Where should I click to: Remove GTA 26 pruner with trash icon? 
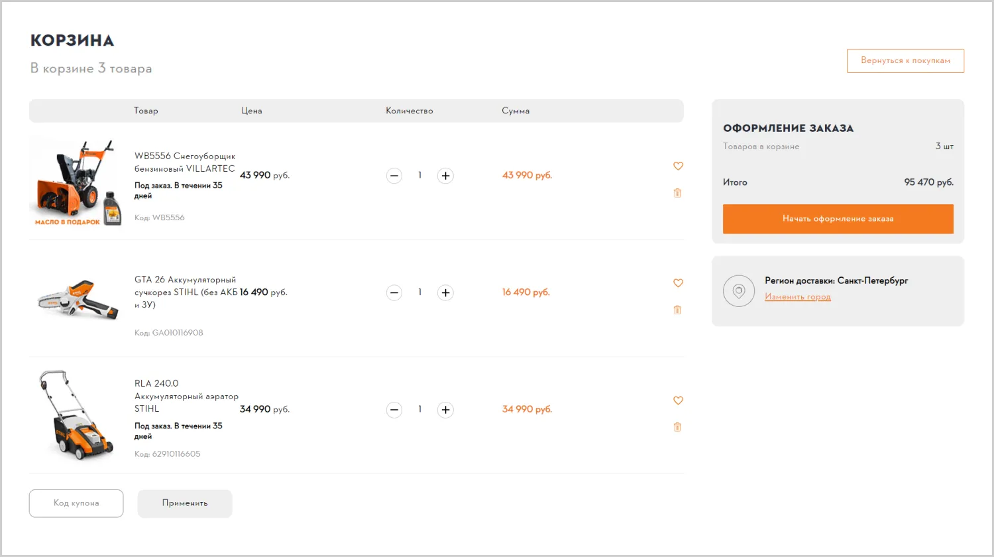677,310
